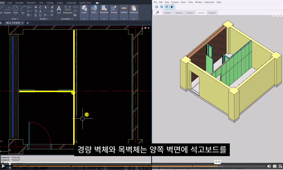Switch to Scene 1 tab in SketchUp

coord(168,13)
